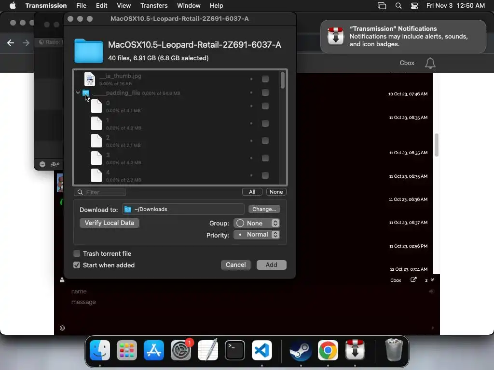Click the file icon for item 1
This screenshot has height=370, width=494.
[x=96, y=123]
